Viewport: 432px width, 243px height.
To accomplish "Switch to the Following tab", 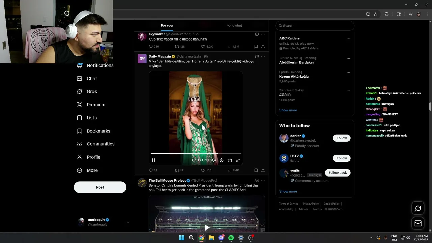I will 234,25.
